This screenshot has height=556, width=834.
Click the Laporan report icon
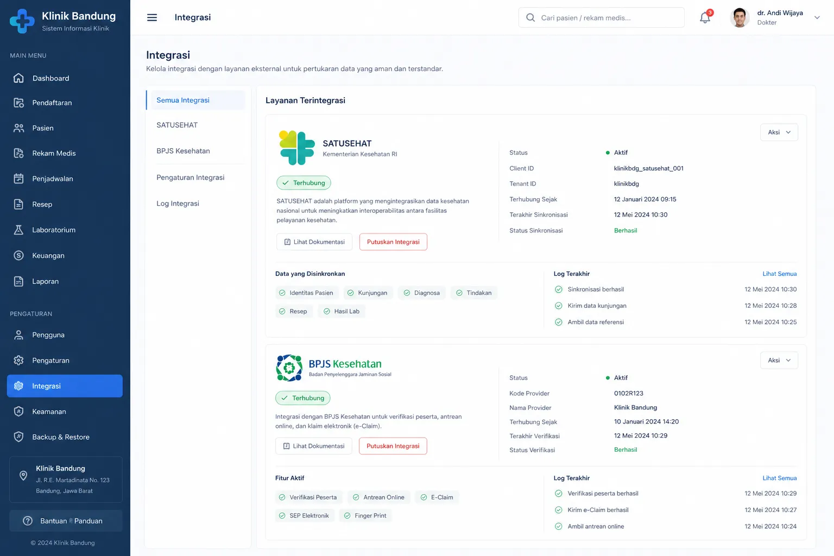(18, 281)
